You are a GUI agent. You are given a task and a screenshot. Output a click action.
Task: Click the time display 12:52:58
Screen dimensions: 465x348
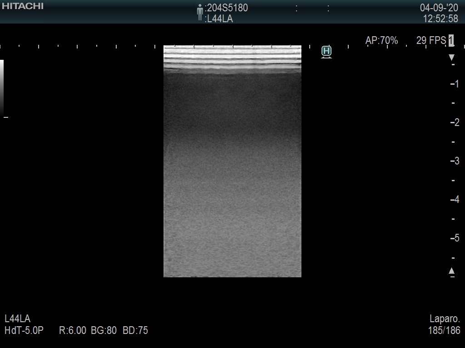coord(440,19)
